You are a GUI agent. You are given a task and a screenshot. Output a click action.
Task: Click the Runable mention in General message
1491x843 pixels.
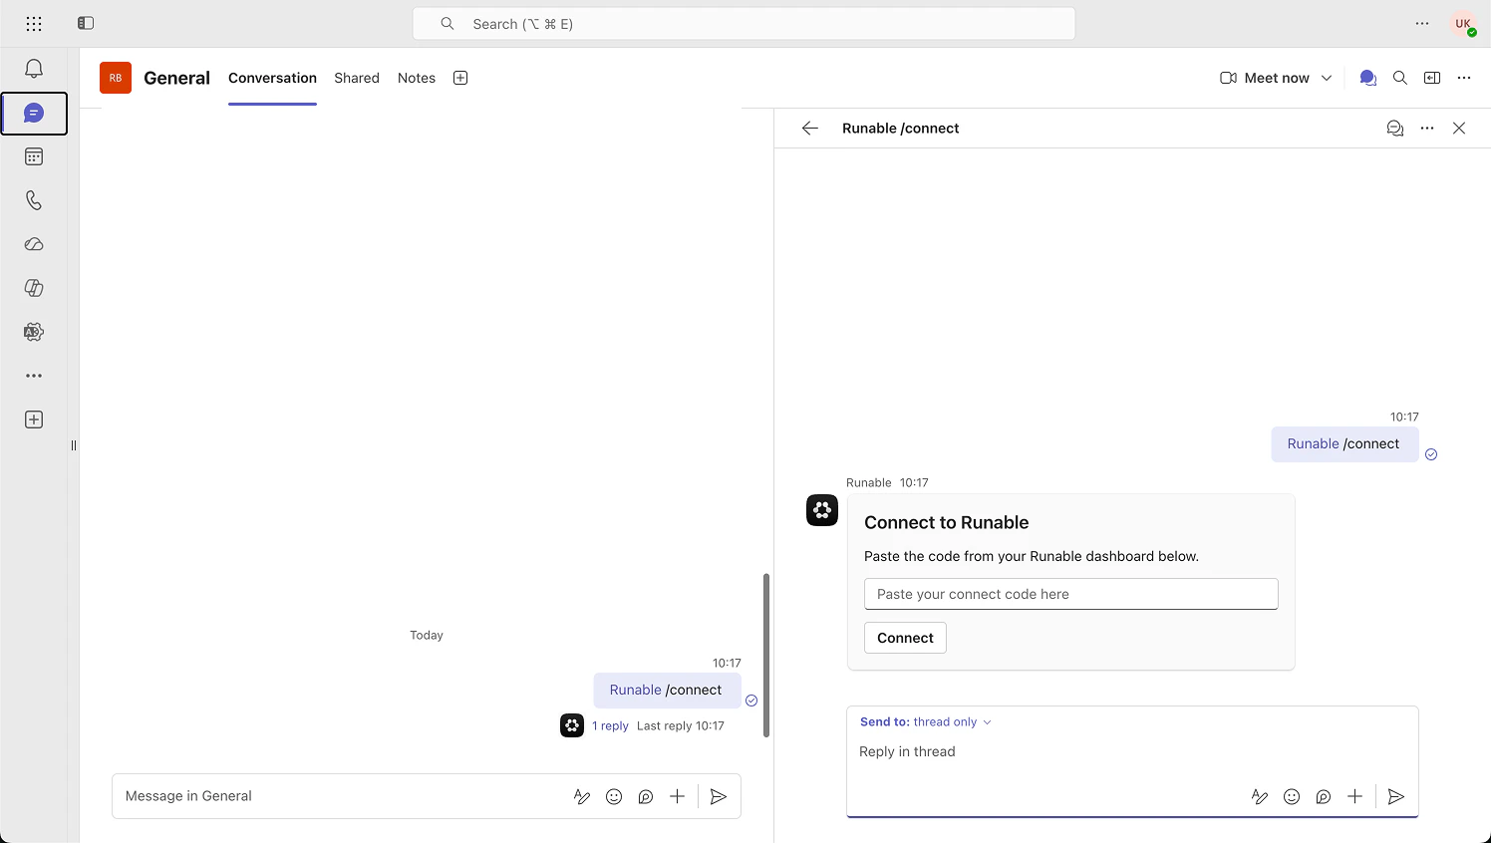(635, 690)
